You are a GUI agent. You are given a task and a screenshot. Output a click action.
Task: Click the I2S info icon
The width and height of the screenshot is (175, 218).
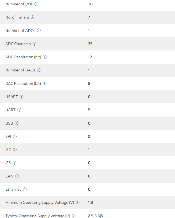tap(15, 163)
